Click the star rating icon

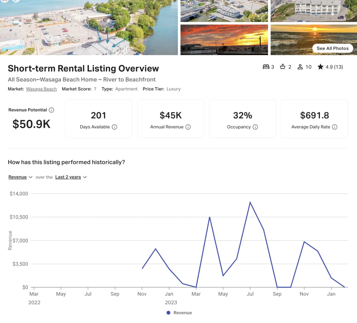pyautogui.click(x=320, y=67)
